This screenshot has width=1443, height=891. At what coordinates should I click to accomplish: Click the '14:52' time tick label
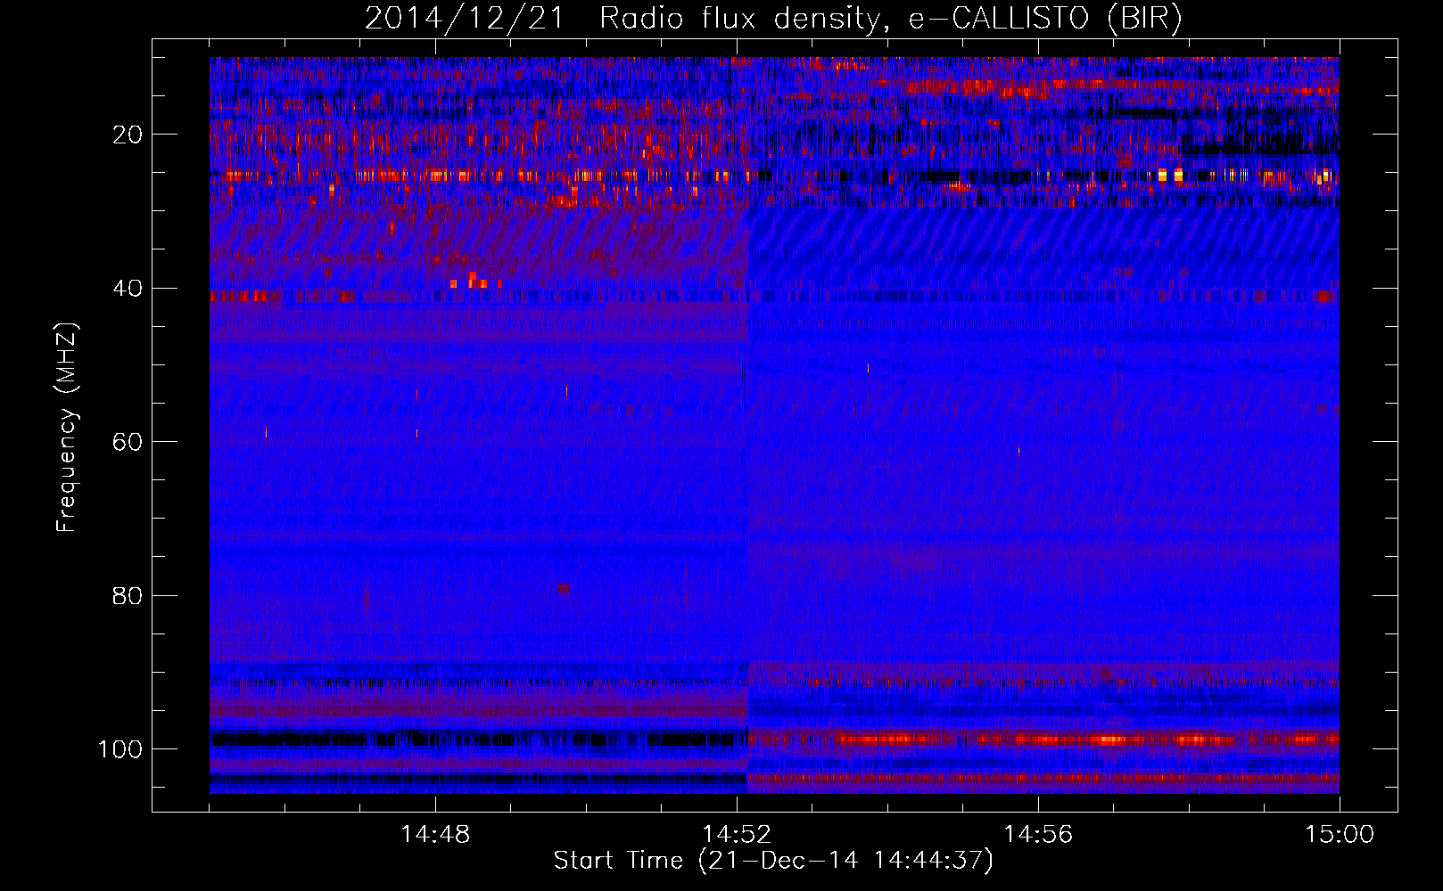(737, 835)
